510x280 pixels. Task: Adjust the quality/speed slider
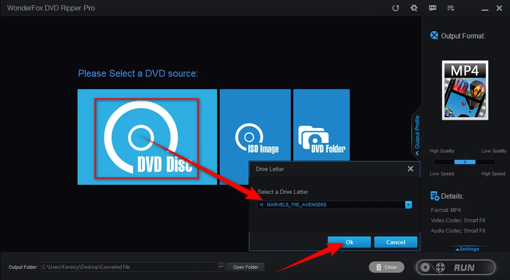465,162
